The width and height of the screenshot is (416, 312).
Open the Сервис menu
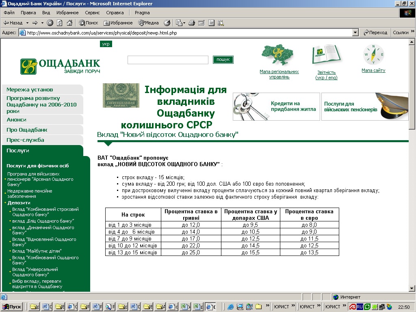92,13
